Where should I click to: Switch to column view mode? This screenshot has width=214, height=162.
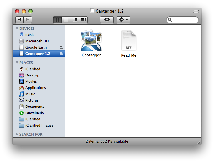coord(75,20)
